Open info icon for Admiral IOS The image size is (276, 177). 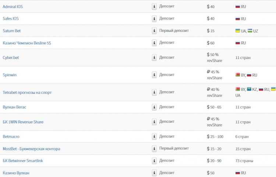pyautogui.click(x=154, y=7)
